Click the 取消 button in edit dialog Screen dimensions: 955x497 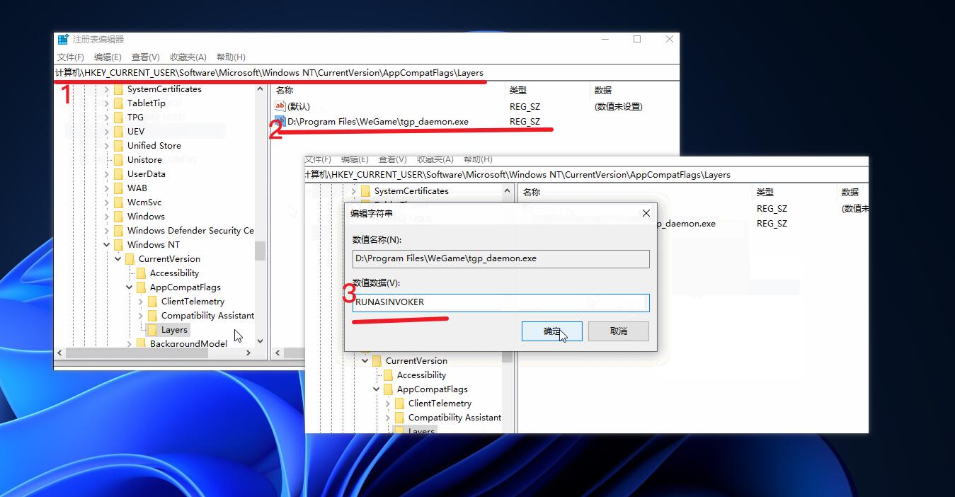(x=618, y=331)
